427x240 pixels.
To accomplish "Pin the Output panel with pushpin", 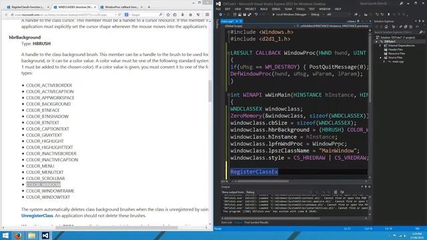I will (x=366, y=187).
